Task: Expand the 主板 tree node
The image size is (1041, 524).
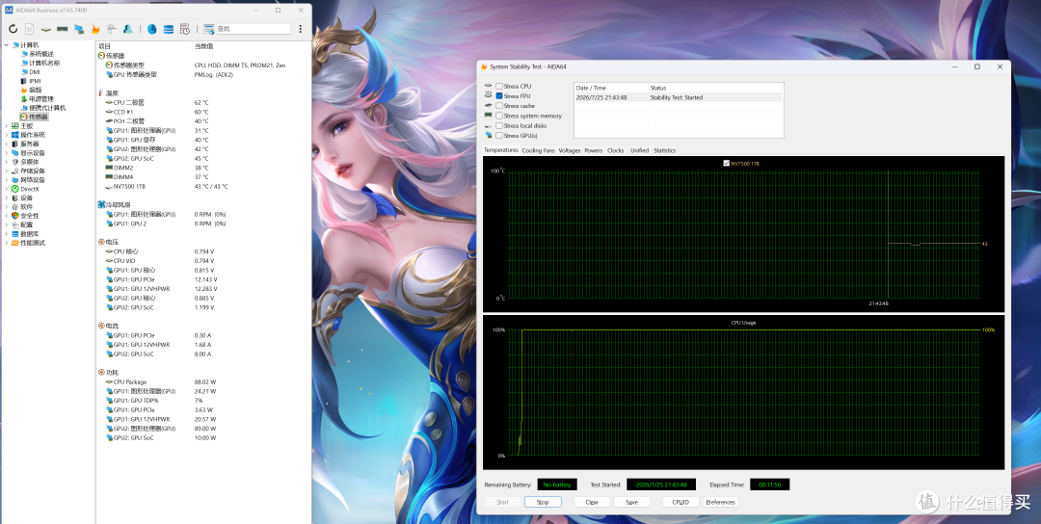Action: pos(7,125)
